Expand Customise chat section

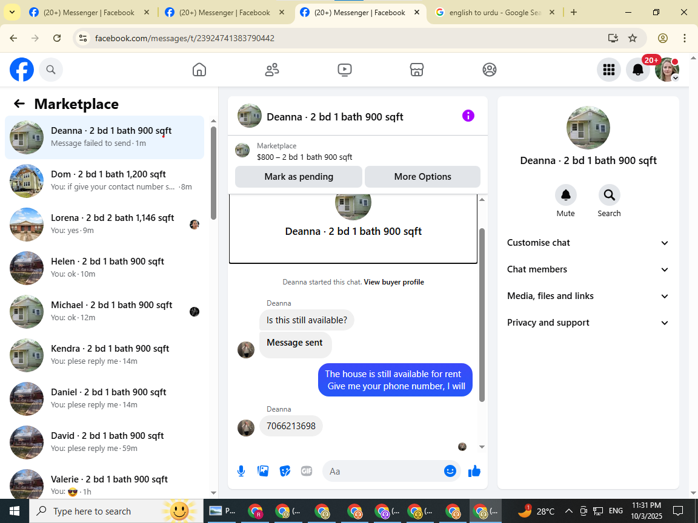click(588, 243)
